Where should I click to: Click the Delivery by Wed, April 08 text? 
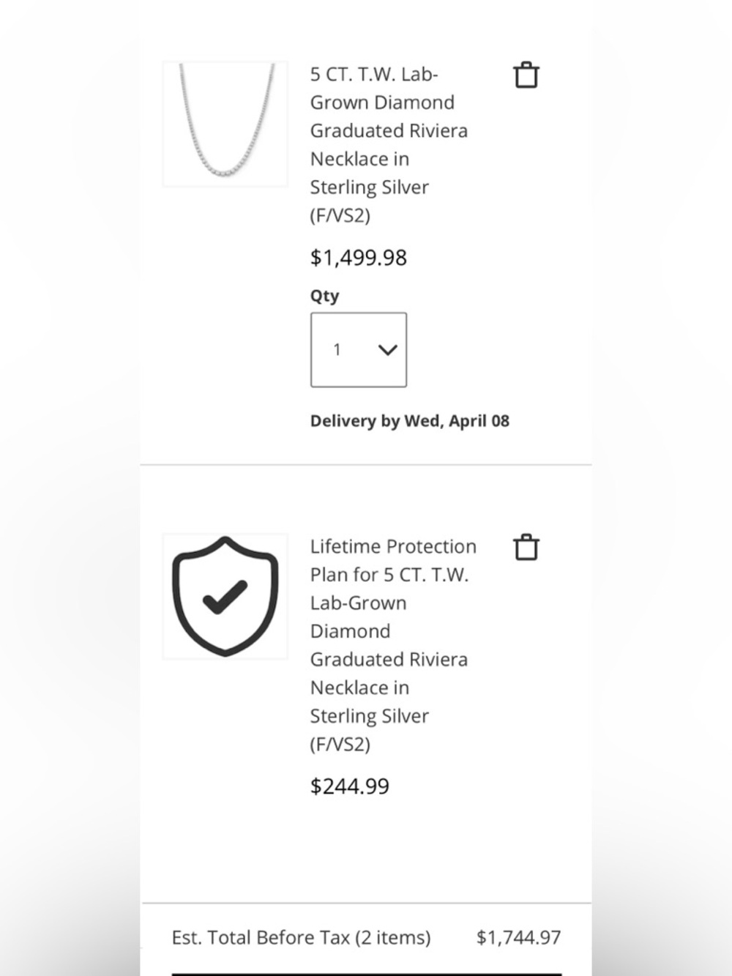point(410,421)
